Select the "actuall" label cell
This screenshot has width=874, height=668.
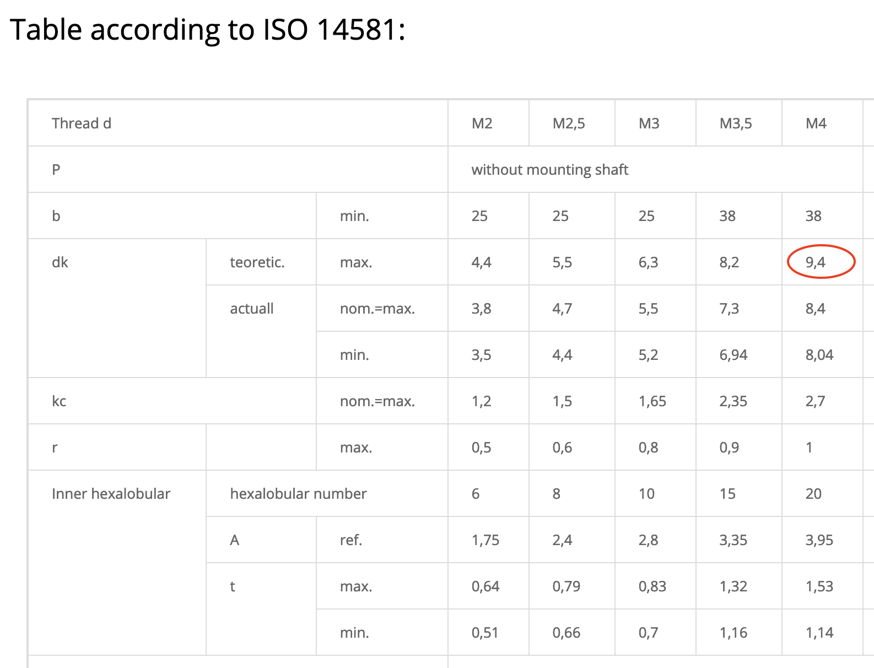[252, 309]
